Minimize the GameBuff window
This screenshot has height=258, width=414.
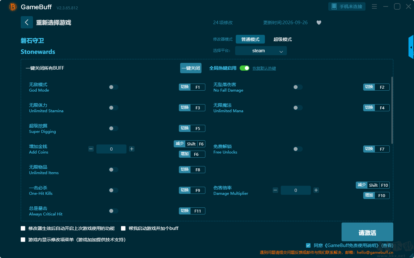point(386,6)
